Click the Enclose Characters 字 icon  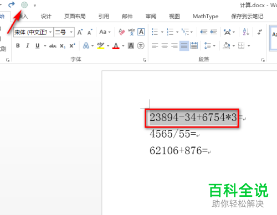click(141, 45)
